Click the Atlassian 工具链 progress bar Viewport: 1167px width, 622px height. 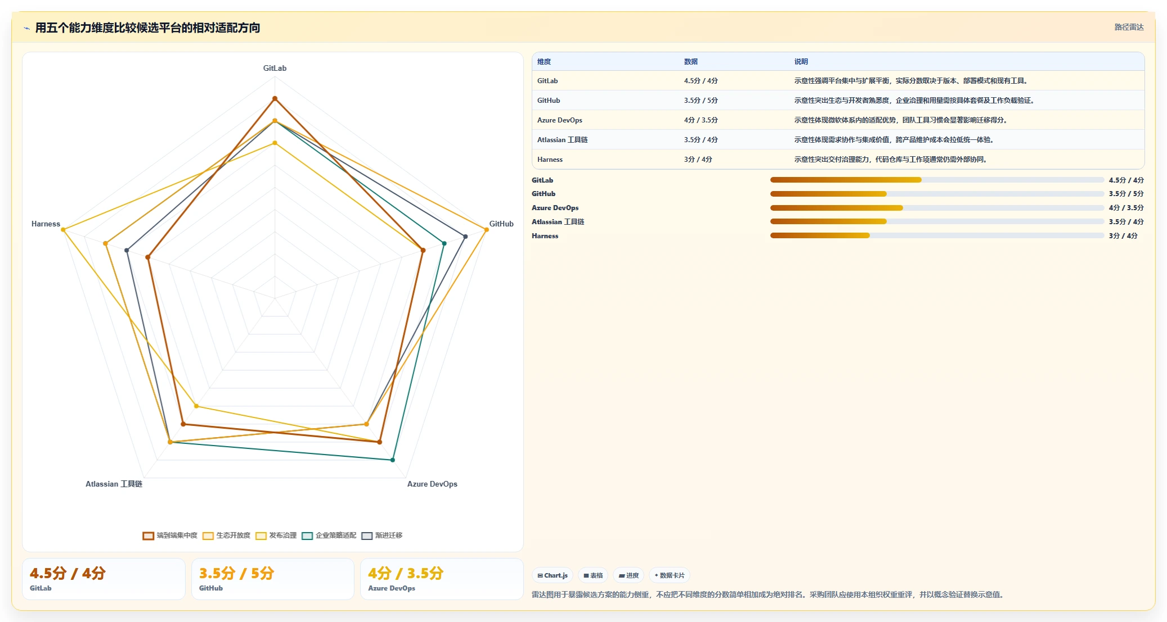937,221
